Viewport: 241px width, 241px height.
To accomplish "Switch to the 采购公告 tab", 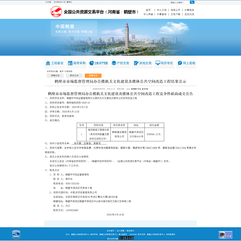I will pyautogui.click(x=55, y=76).
